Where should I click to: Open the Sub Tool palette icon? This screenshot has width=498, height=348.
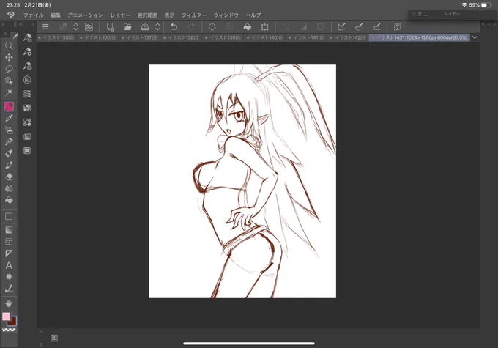27,37
